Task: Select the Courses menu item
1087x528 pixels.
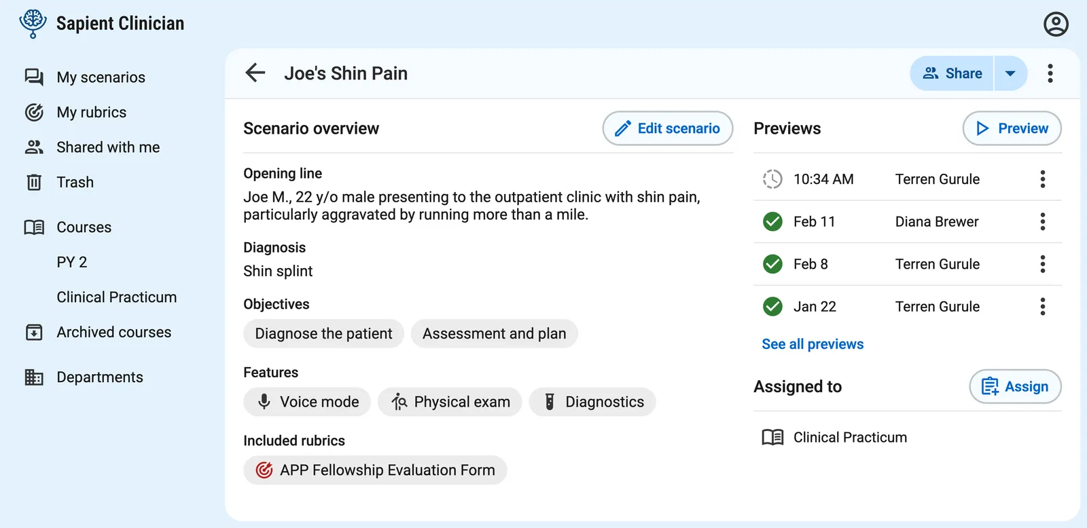Action: point(84,227)
